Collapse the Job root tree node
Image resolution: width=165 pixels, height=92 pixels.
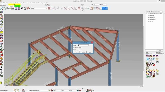(147, 14)
